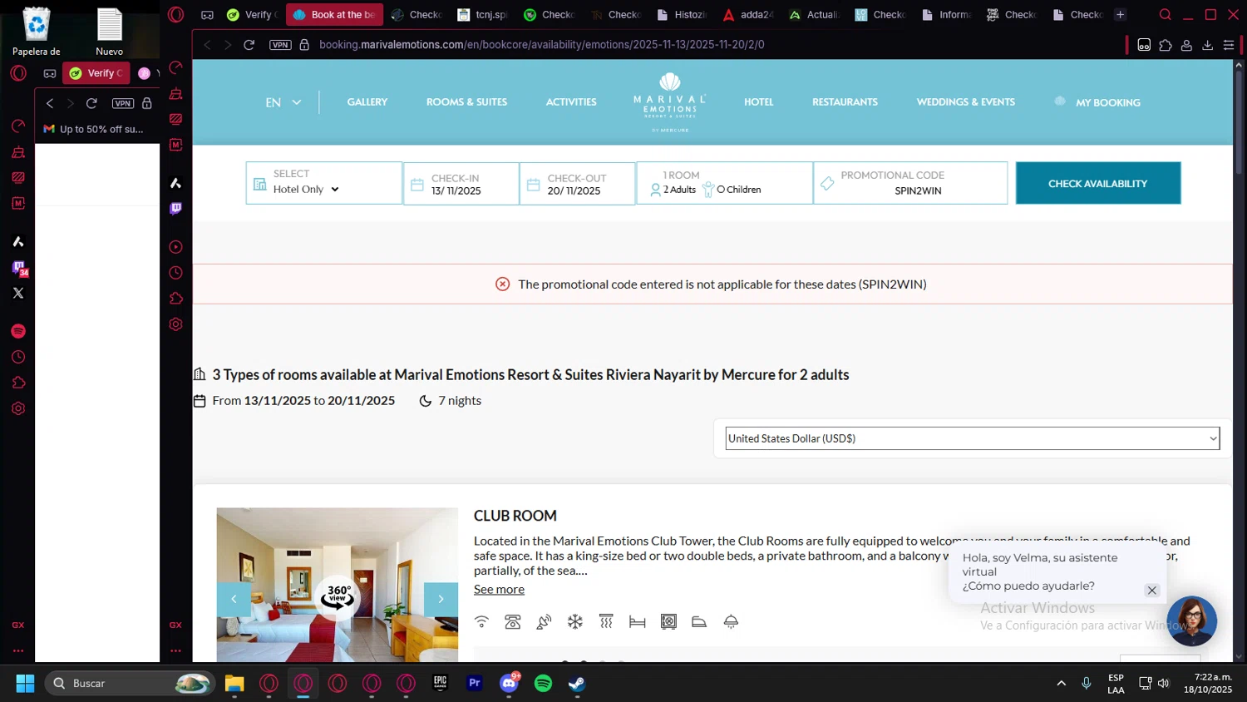Image resolution: width=1247 pixels, height=702 pixels.
Task: Open the X (Twitter) icon in the left sidebar
Action: point(18,293)
